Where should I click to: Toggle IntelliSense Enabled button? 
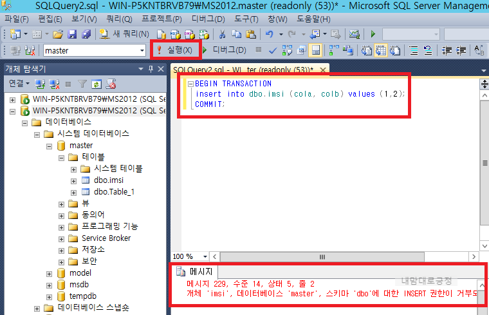pyautogui.click(x=315, y=50)
